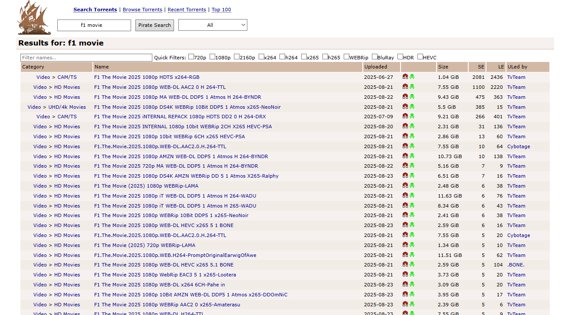Sort by the Size column header
This screenshot has height=315, width=565.
pos(443,67)
